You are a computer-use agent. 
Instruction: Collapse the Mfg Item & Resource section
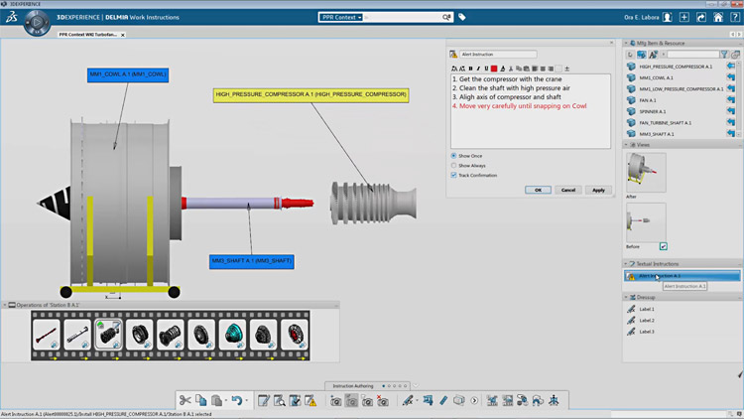627,43
